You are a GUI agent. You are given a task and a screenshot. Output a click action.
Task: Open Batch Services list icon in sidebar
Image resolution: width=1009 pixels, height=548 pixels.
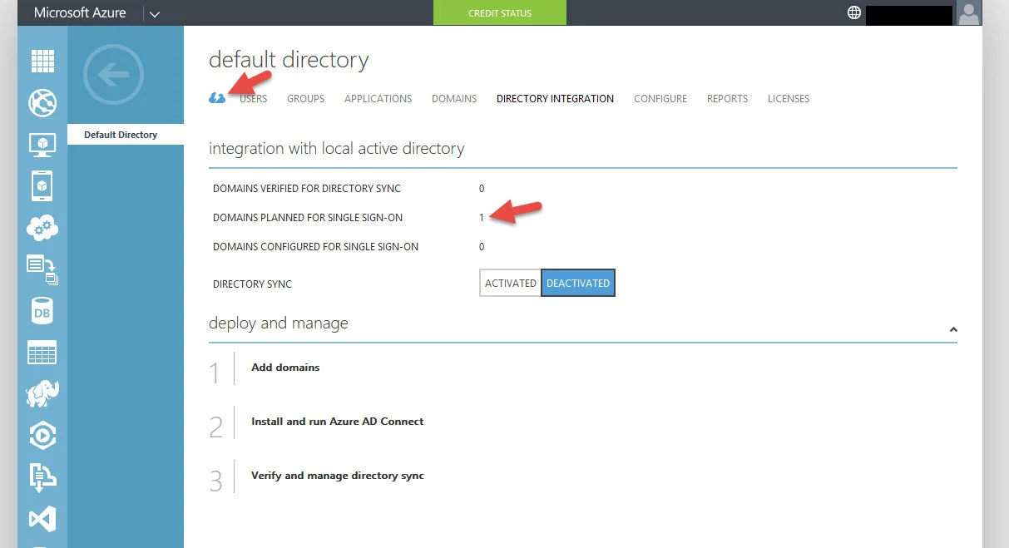[42, 269]
